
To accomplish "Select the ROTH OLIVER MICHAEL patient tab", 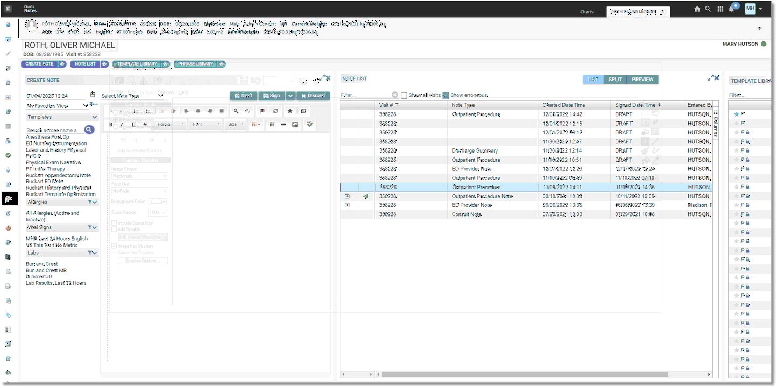I will click(x=637, y=11).
